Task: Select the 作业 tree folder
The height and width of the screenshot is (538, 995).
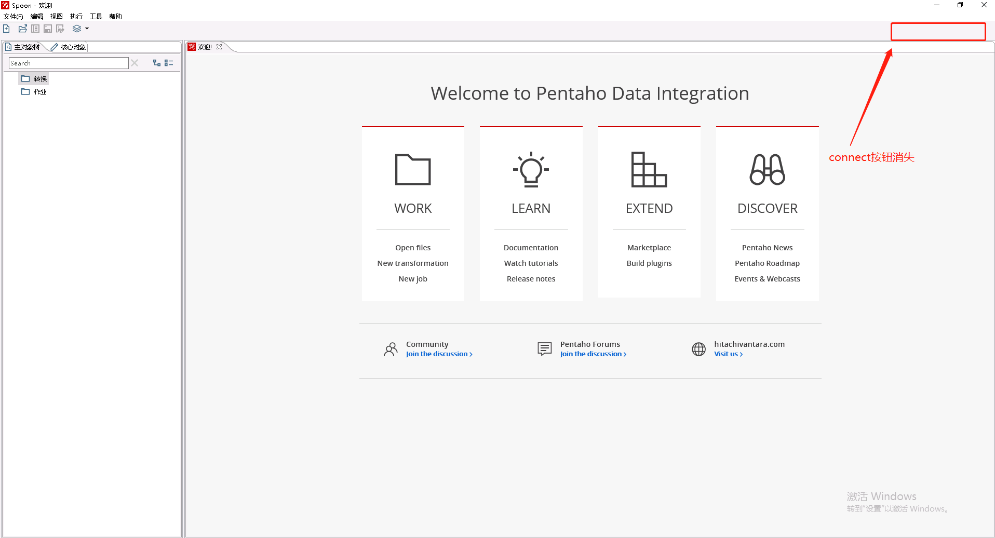Action: click(34, 91)
